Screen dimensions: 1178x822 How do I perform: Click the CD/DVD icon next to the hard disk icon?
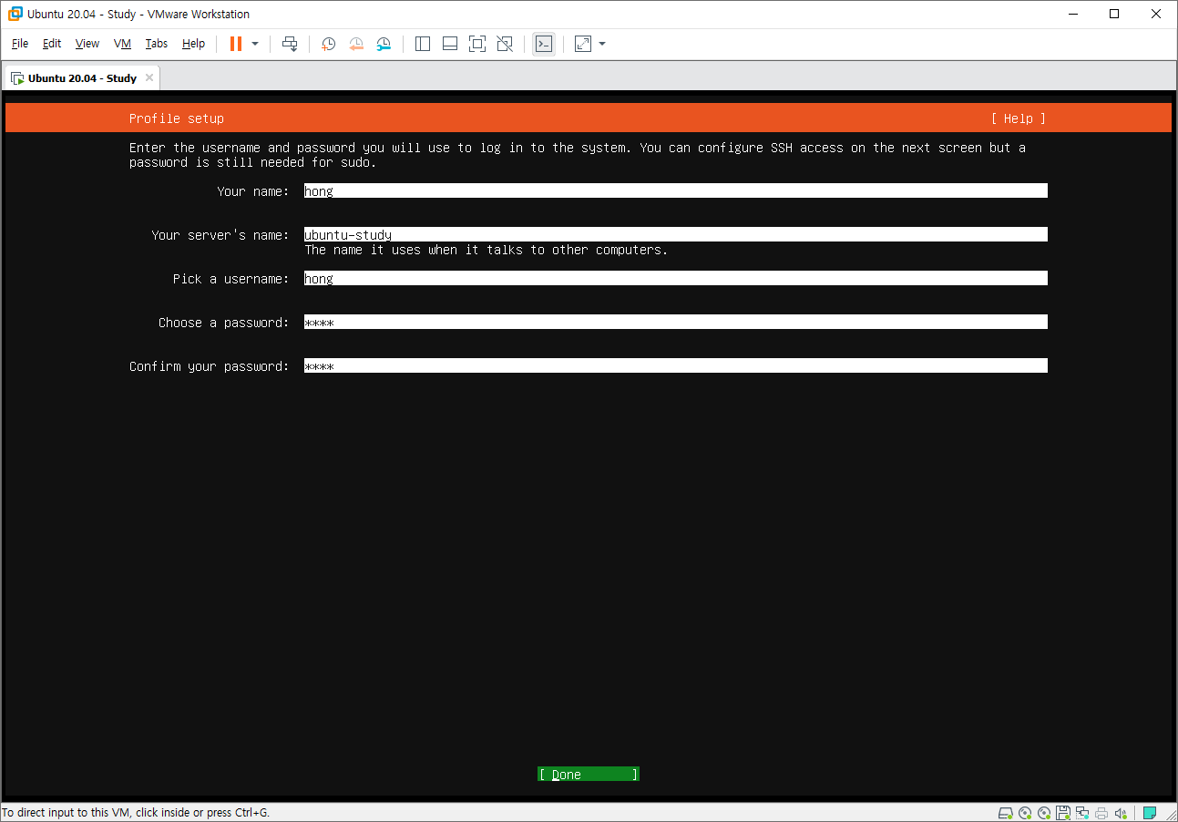tap(1025, 813)
